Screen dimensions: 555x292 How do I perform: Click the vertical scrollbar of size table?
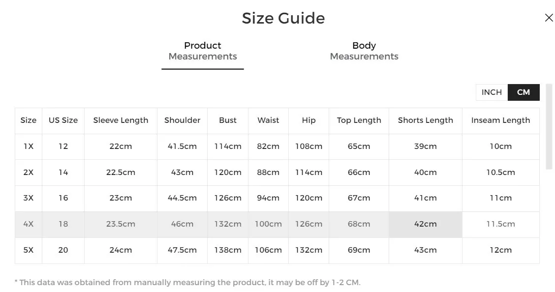click(x=549, y=143)
